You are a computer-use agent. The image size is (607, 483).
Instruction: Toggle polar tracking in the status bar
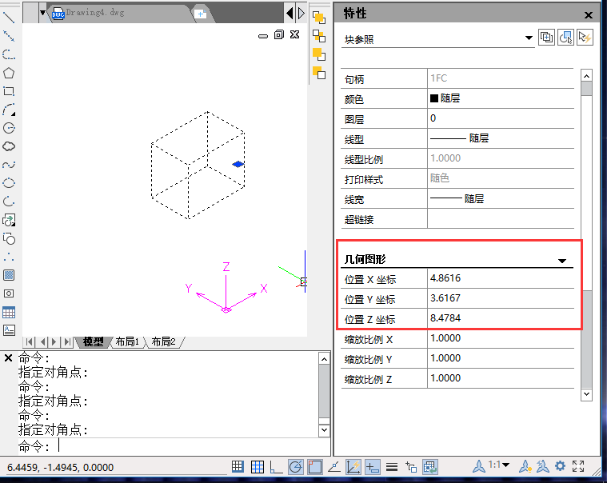(x=295, y=467)
